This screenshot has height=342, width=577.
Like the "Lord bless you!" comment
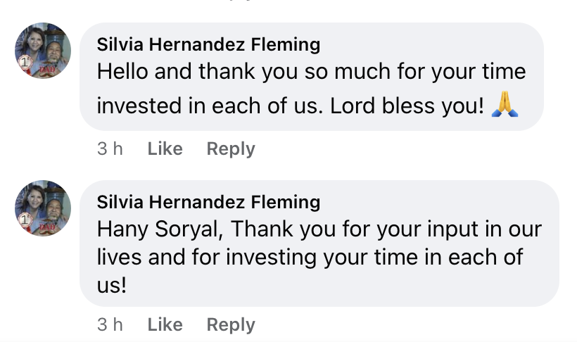click(165, 149)
